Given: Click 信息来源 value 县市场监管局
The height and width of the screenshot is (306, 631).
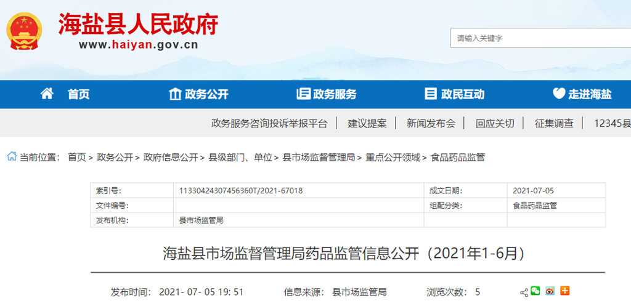Looking at the screenshot, I should pos(359,292).
